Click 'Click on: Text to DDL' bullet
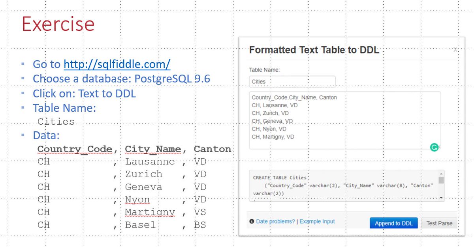This screenshot has height=247, width=474. click(84, 94)
